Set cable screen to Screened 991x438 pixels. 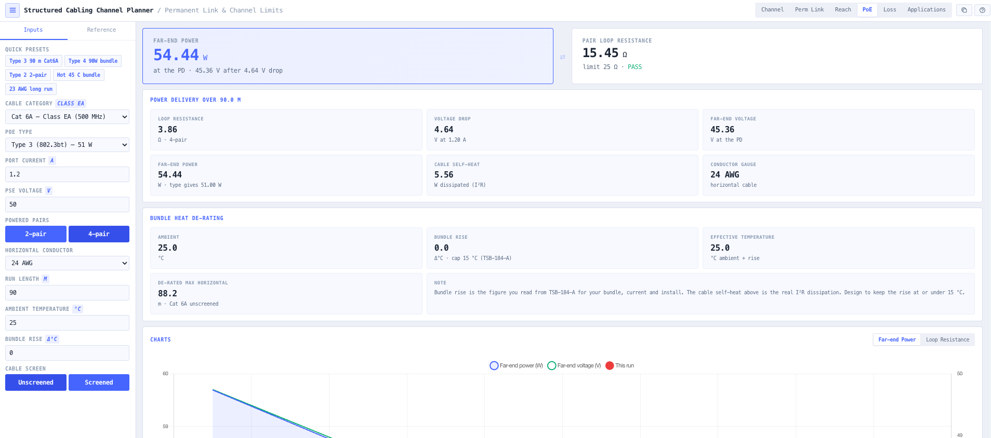click(x=99, y=382)
